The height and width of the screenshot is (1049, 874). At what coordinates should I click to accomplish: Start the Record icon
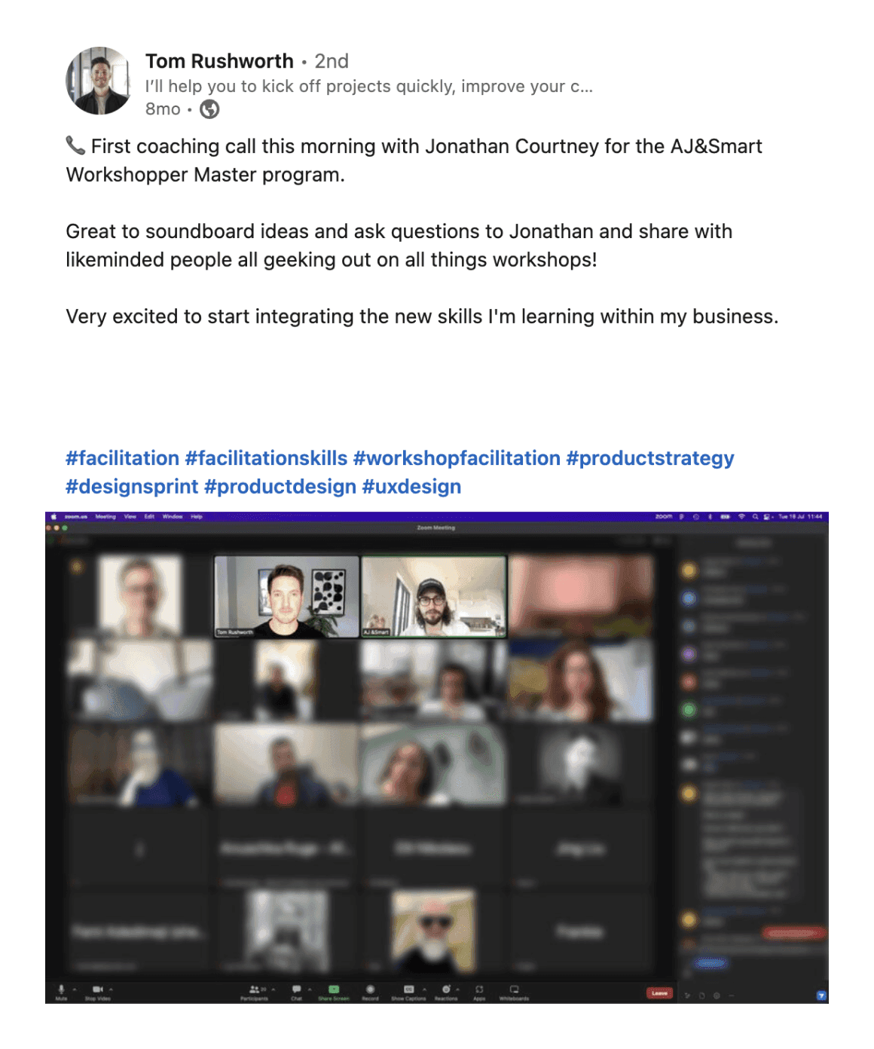(x=370, y=989)
